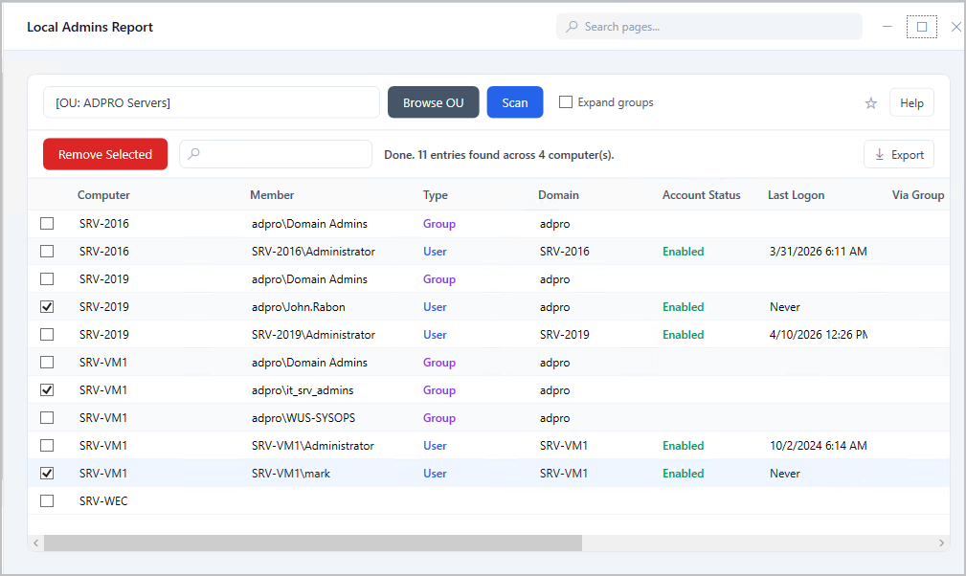Click the SRV-VM1\Administrator member cell
This screenshot has height=576, width=966.
pos(312,446)
